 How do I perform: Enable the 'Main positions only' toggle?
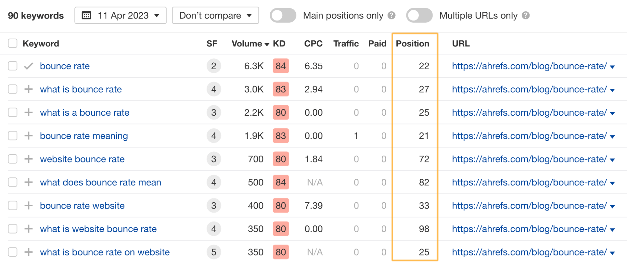coord(282,15)
